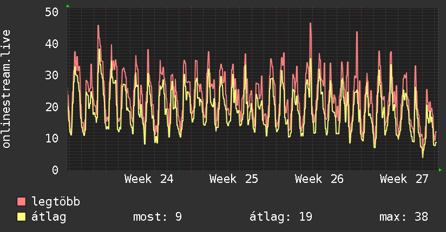
Task: Select the átlag legend label
Action: [49, 217]
